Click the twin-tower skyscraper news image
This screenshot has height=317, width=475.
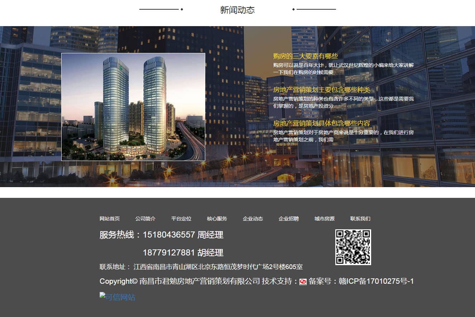pos(133,107)
